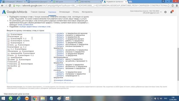This screenshot has width=179, height=101.
Task: Add keyword 'стоимость 1с предприятие'
Action: click(60, 35)
